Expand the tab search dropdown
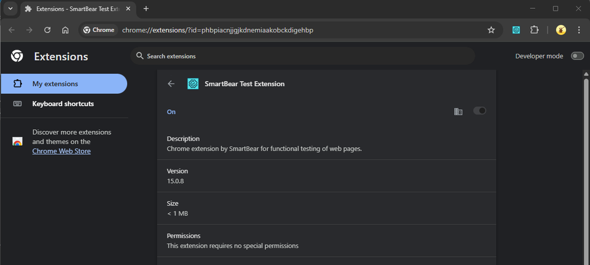Viewport: 590px width, 265px height. point(10,9)
